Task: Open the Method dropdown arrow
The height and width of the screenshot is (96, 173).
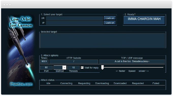Action: [x=64, y=68]
